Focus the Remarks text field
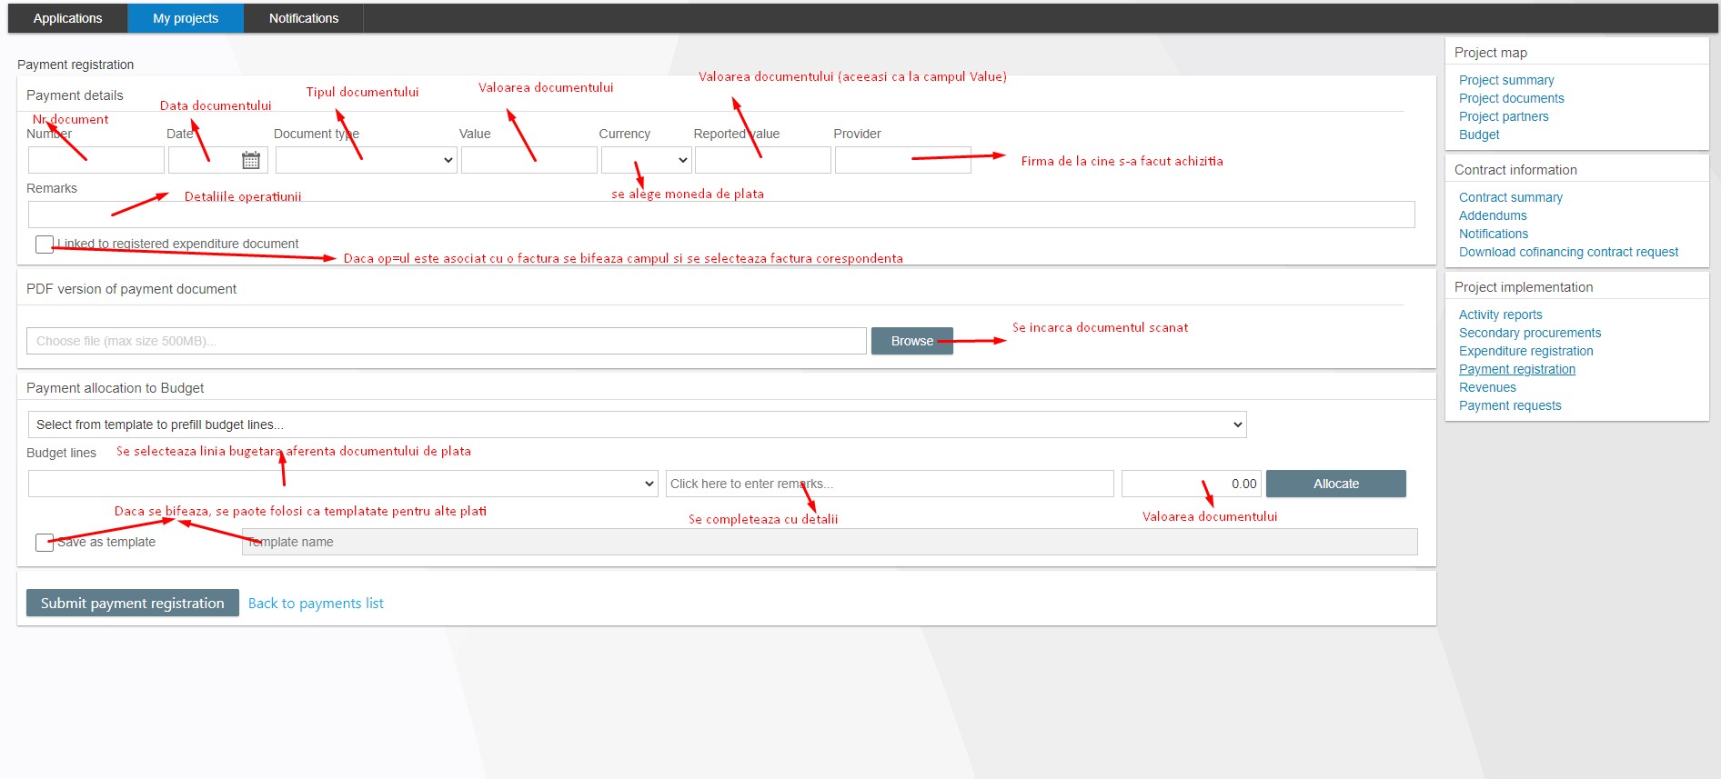The image size is (1721, 779). pos(720,215)
